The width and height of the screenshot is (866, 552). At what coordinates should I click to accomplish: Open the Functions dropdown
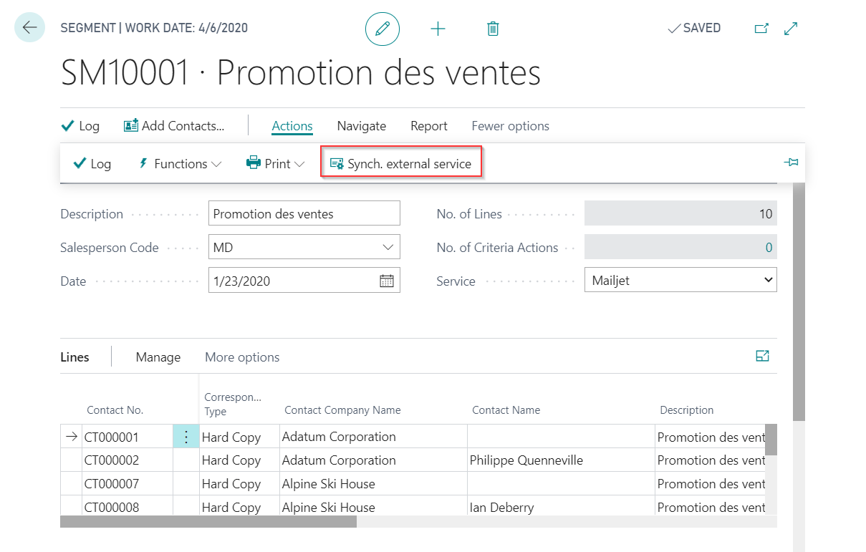(x=180, y=164)
